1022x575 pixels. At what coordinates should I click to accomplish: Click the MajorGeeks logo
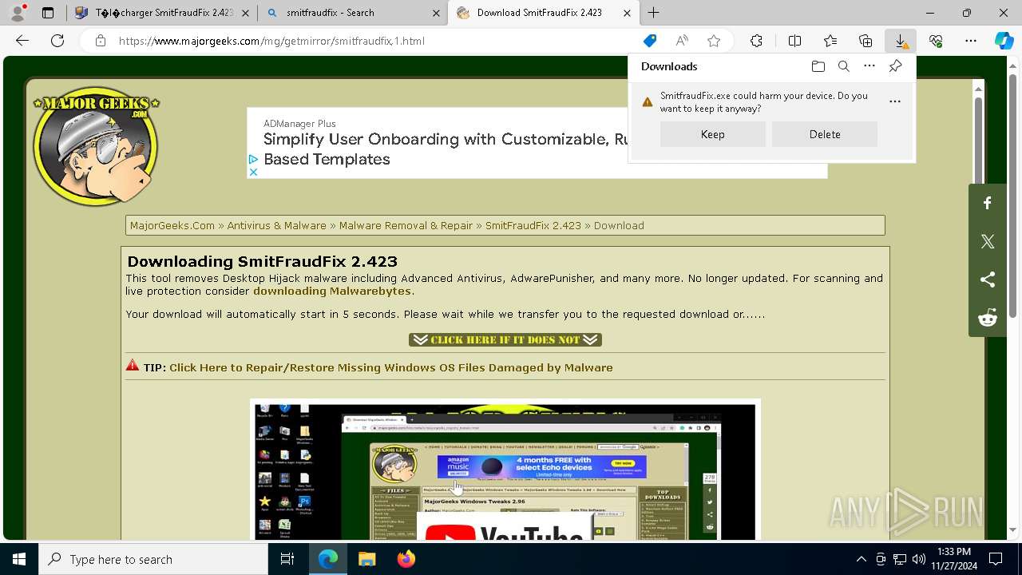tap(96, 145)
